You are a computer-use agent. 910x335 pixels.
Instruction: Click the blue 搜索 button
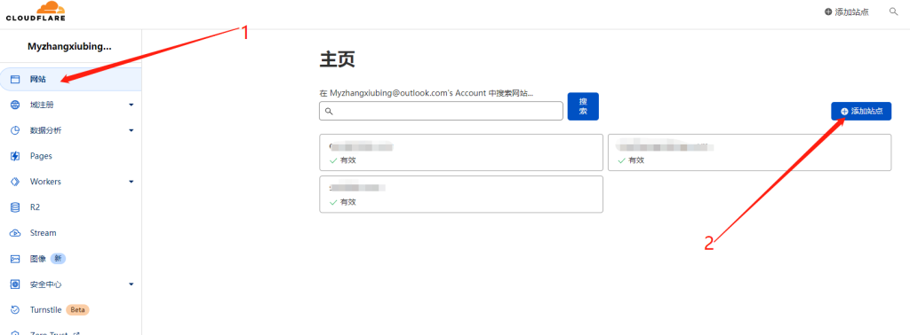[x=583, y=106]
